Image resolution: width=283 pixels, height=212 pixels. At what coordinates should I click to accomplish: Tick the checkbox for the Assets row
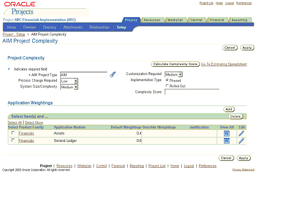13,132
